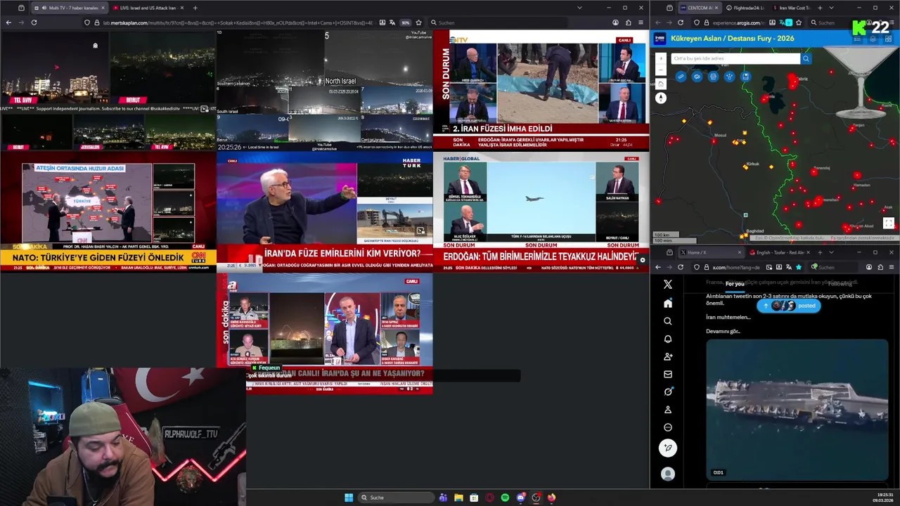The image size is (900, 506).
Task: Click the ArcGIS compass orientation button
Action: coord(661,98)
